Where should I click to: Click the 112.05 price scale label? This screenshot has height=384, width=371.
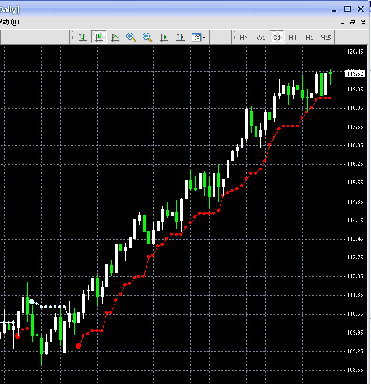click(x=355, y=276)
